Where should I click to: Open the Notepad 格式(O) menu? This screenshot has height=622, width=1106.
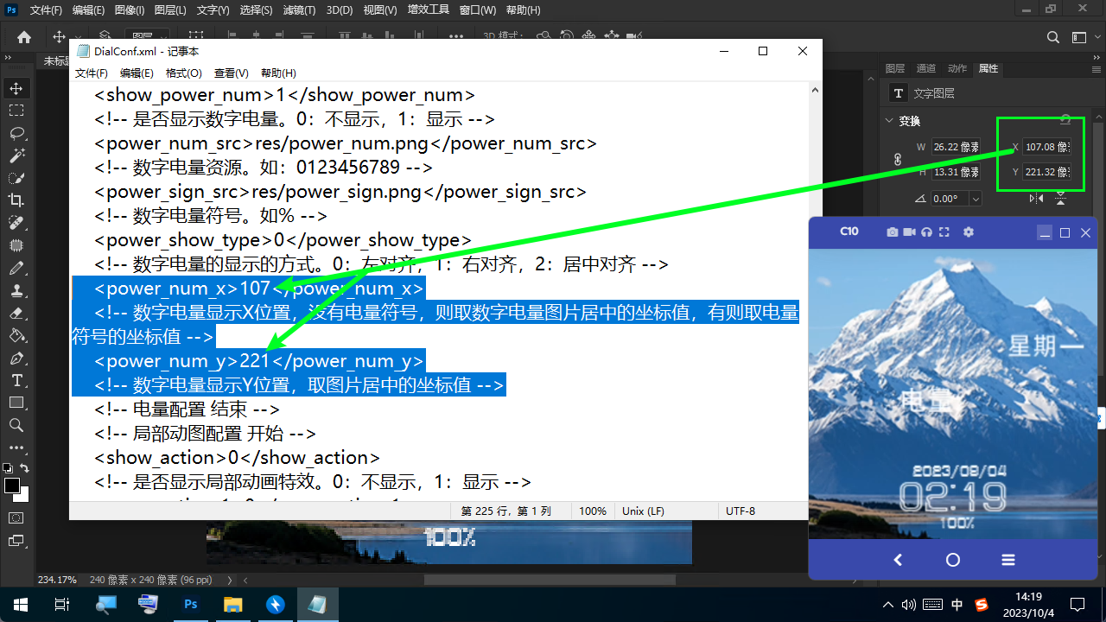(x=183, y=73)
